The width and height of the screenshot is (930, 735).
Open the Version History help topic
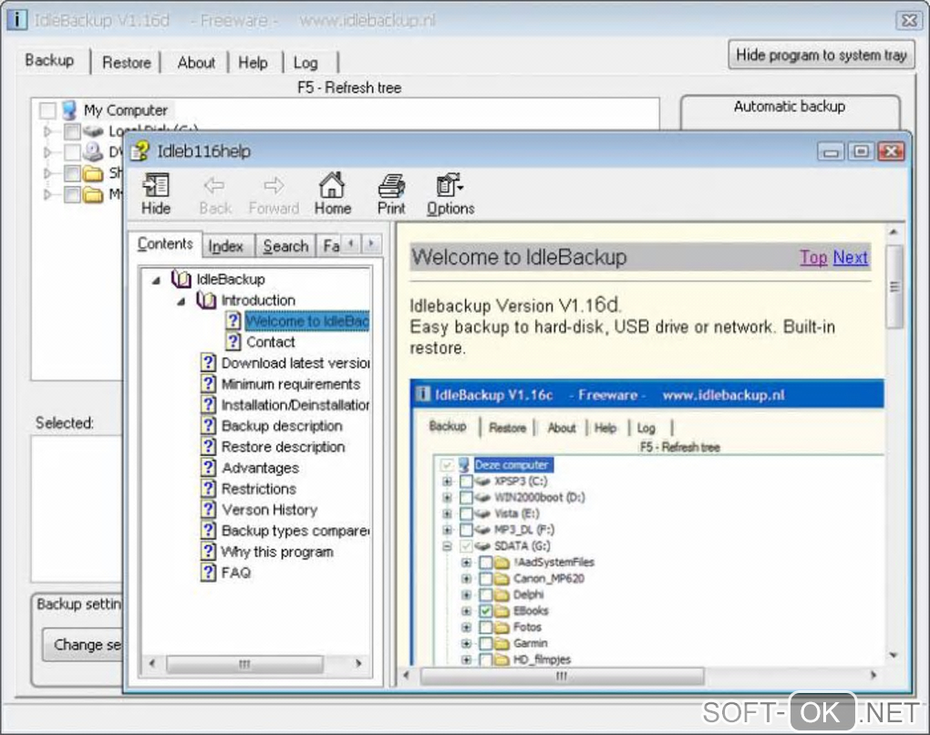[x=269, y=510]
